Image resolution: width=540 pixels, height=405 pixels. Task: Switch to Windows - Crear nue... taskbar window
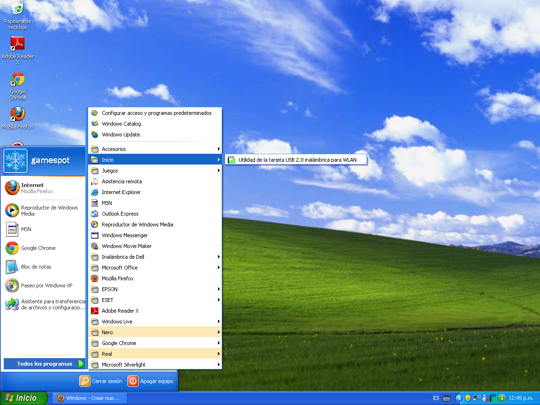coord(88,398)
